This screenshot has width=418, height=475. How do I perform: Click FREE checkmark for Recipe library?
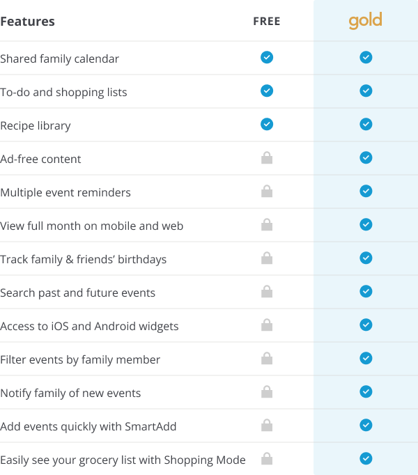click(x=267, y=124)
